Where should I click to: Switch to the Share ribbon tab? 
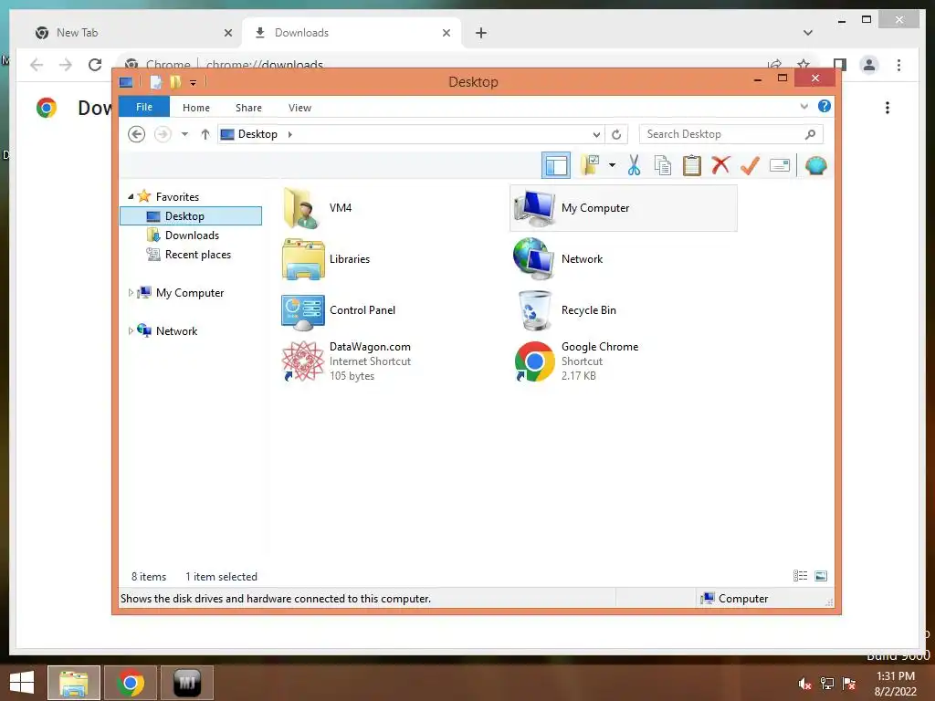point(248,108)
